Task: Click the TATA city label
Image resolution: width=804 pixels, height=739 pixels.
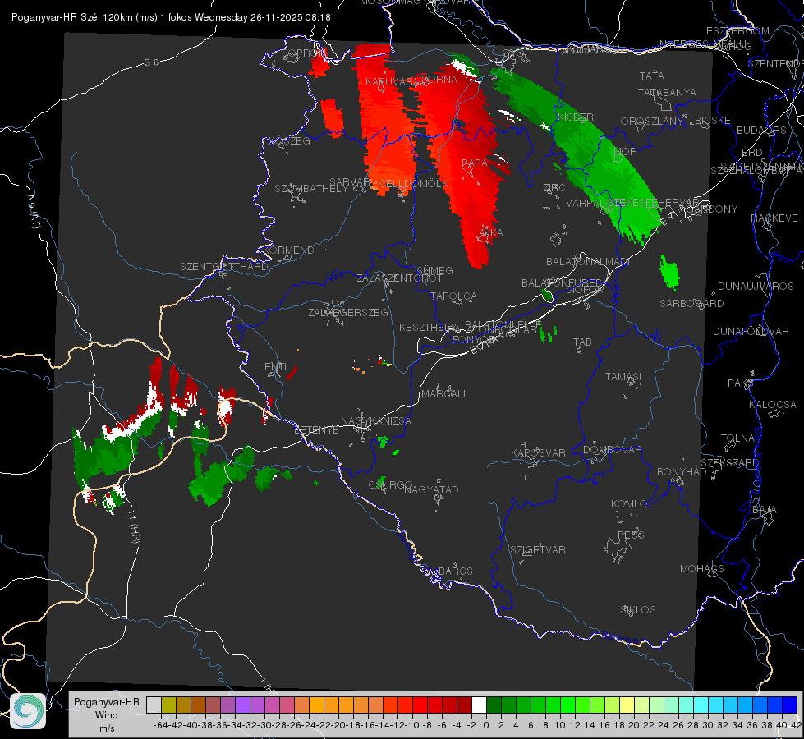Action: [652, 76]
